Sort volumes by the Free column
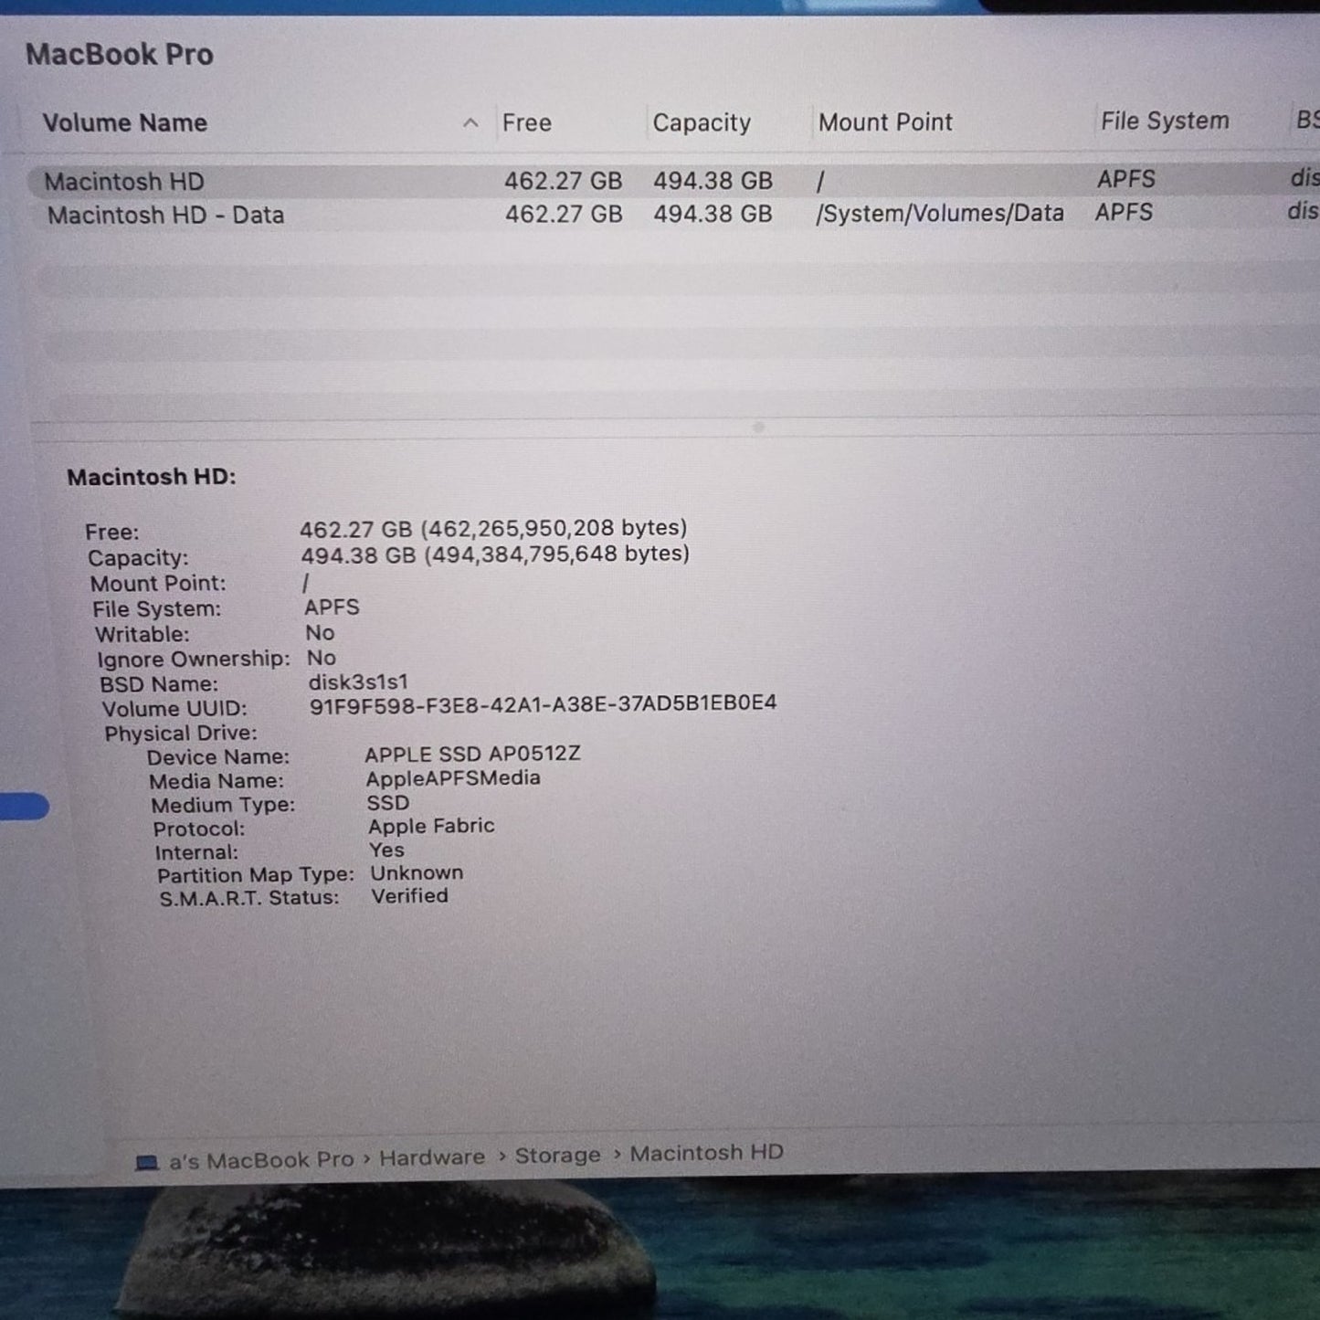The image size is (1320, 1320). click(x=526, y=122)
